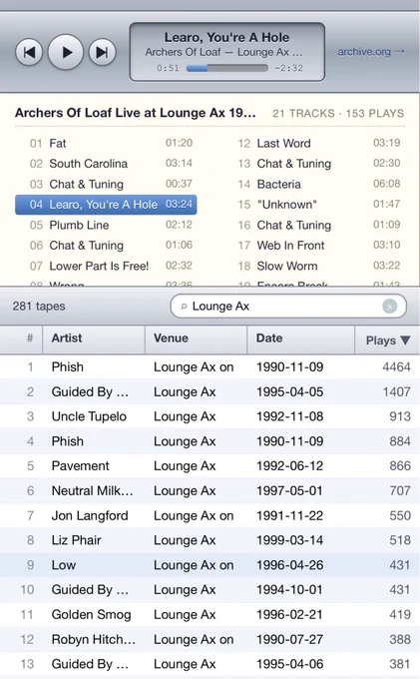The image size is (420, 679).
Task: Click remaining time -2:32
Action: coord(288,68)
